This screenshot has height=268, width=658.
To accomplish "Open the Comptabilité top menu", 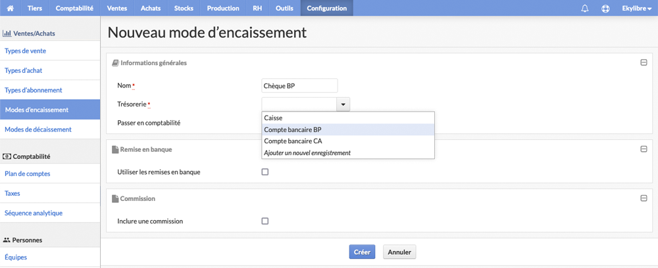I will tap(74, 8).
